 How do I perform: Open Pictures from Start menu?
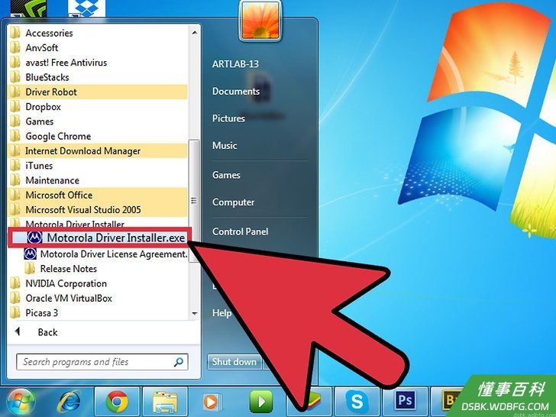pyautogui.click(x=228, y=118)
